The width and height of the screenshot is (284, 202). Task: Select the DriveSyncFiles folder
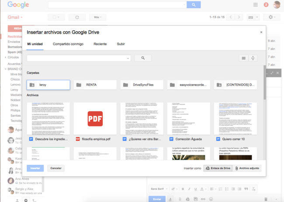142,85
